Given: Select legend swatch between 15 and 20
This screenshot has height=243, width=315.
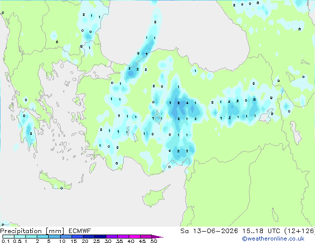Looking at the screenshot, I should (77, 237).
